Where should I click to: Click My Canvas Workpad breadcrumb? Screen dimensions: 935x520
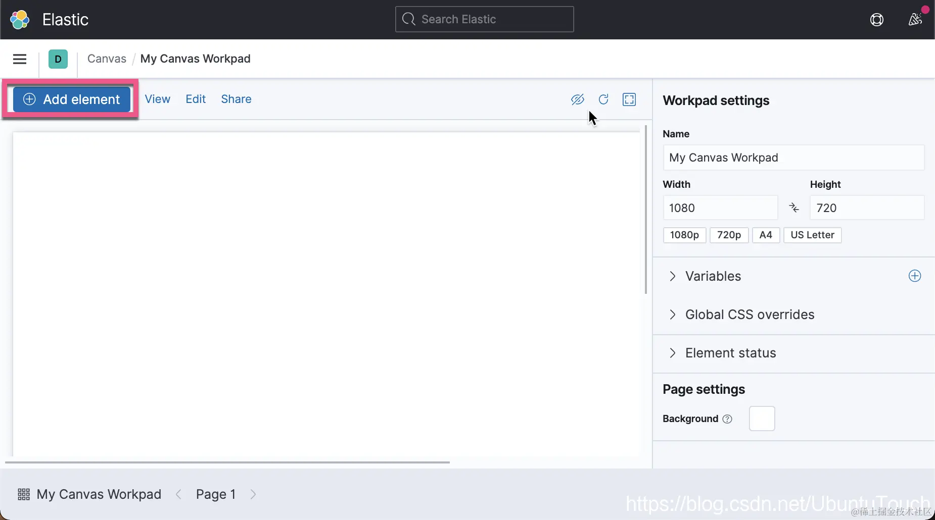196,59
